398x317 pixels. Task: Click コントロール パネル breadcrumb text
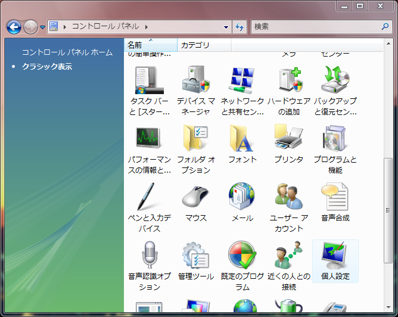[x=105, y=26]
